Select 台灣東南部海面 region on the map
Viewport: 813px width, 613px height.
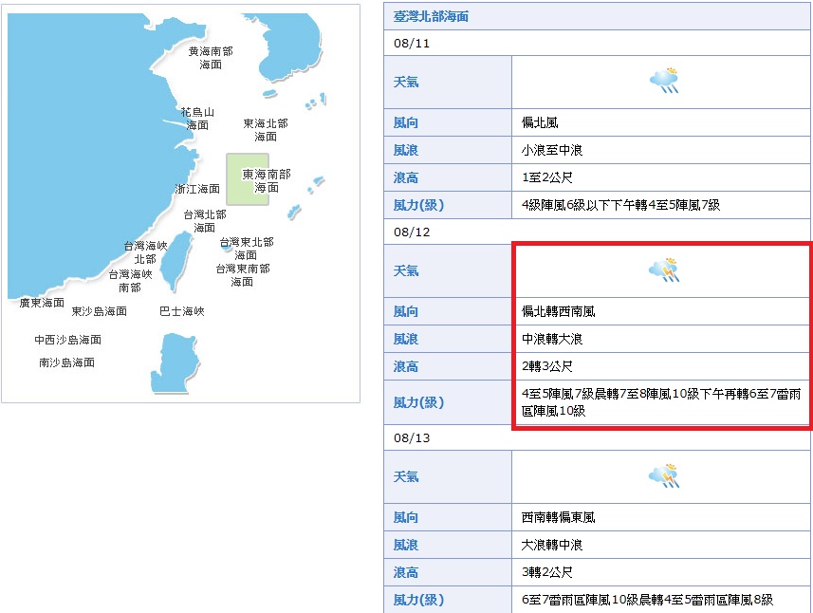pyautogui.click(x=243, y=275)
